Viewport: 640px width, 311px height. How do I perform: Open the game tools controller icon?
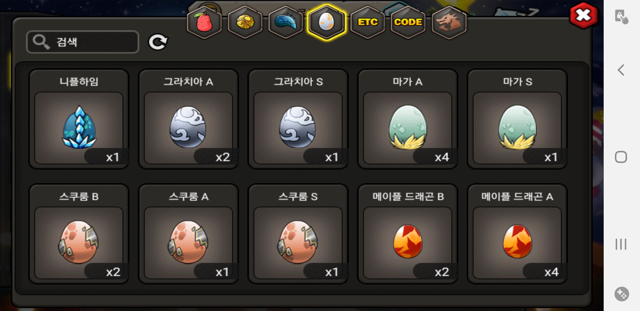622,294
